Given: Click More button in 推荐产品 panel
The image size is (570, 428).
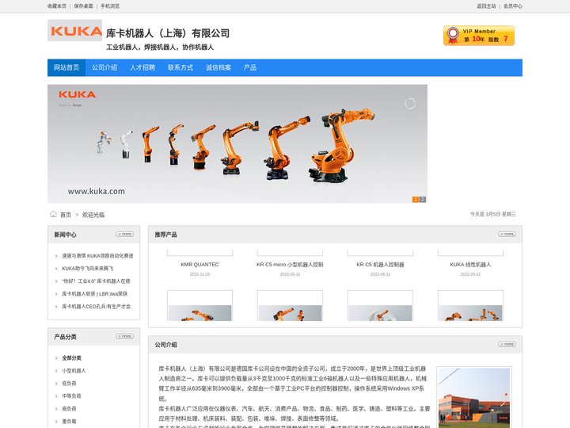Looking at the screenshot, I should pos(507,234).
